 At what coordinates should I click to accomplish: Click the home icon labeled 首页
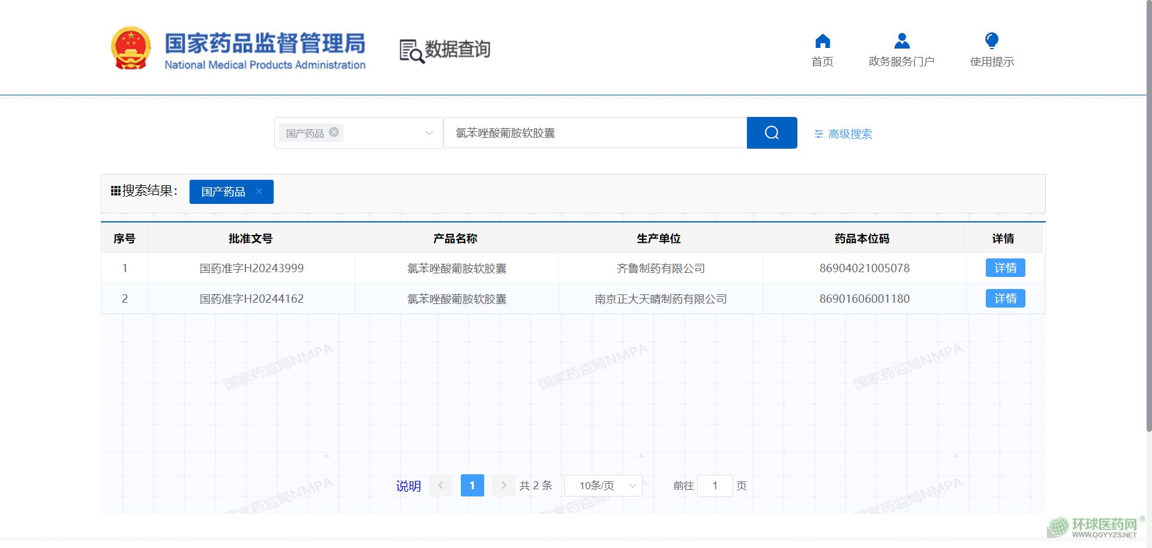pyautogui.click(x=822, y=41)
